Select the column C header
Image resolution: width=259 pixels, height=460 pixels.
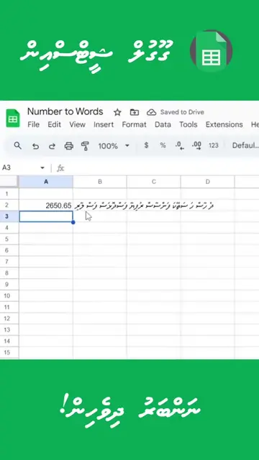153,182
